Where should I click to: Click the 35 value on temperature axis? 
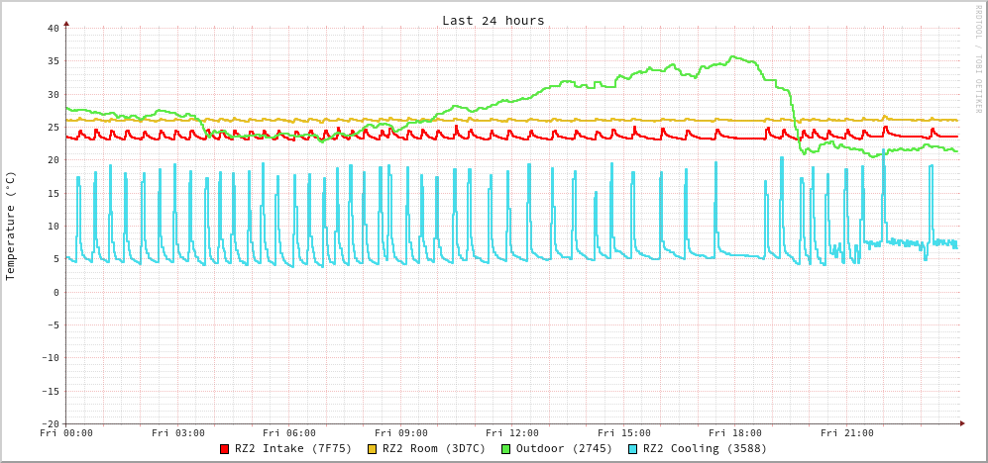(53, 61)
